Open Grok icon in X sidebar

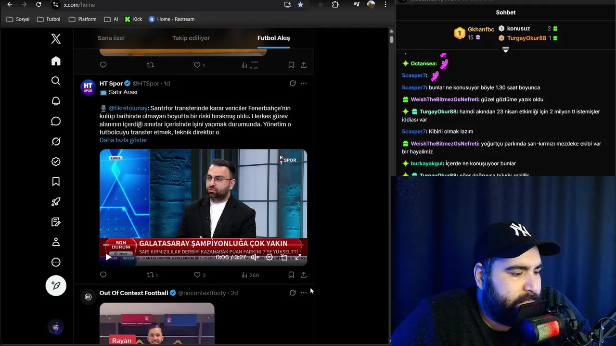pyautogui.click(x=56, y=141)
